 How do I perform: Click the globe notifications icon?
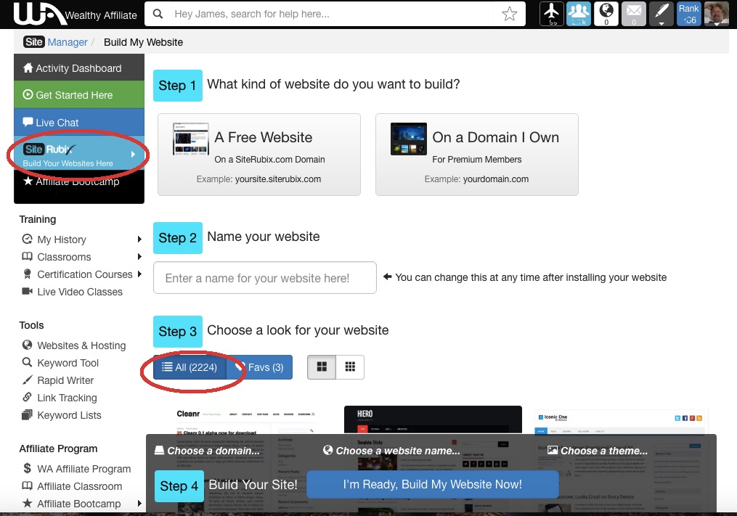(x=606, y=14)
